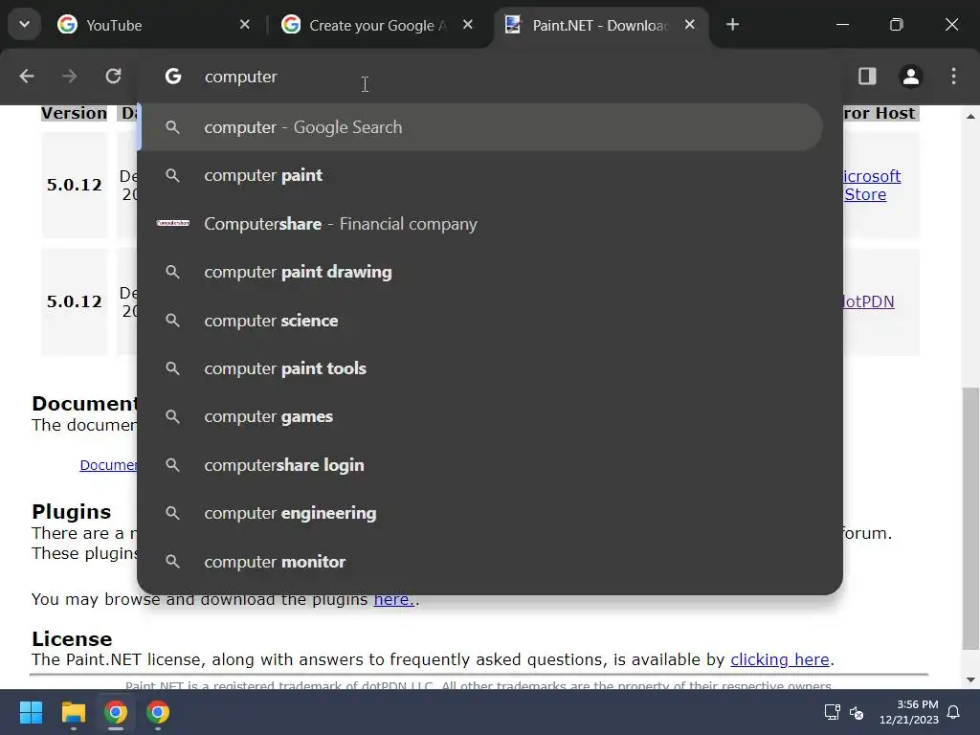Click search icon beside 'computer games'
The width and height of the screenshot is (980, 735).
point(172,417)
